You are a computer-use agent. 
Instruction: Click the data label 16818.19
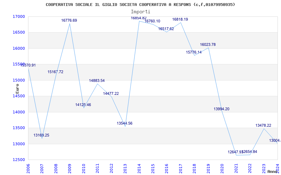click(180, 19)
